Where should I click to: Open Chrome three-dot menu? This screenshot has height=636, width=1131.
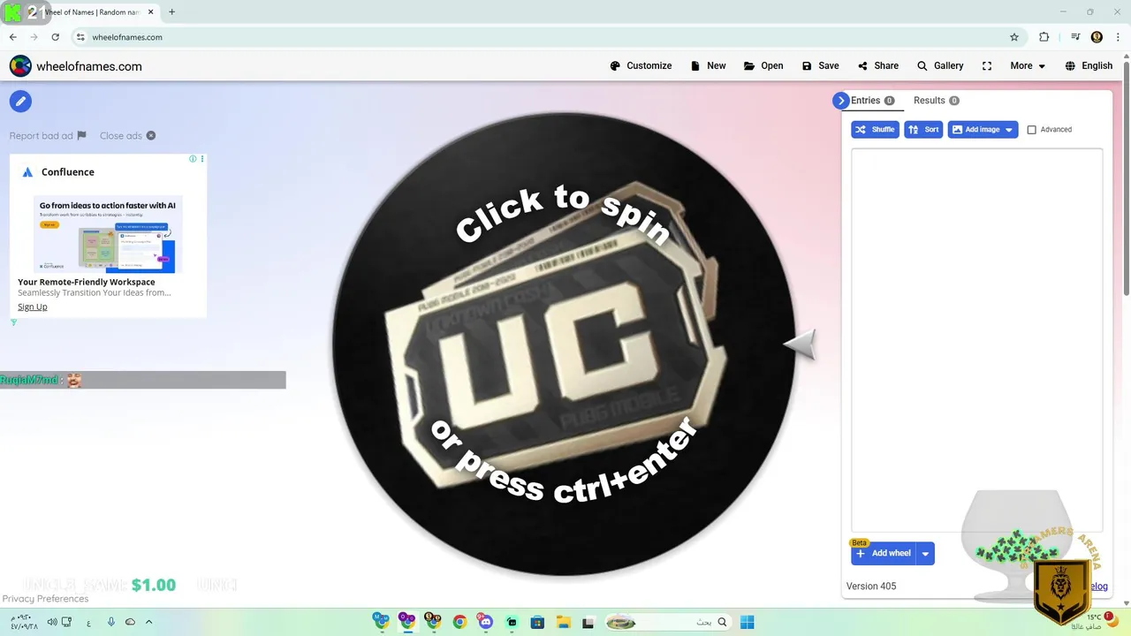click(1118, 37)
